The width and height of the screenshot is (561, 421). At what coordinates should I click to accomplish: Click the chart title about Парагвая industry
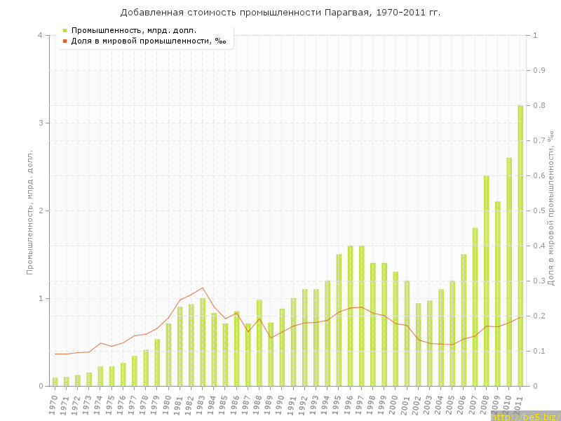click(280, 13)
